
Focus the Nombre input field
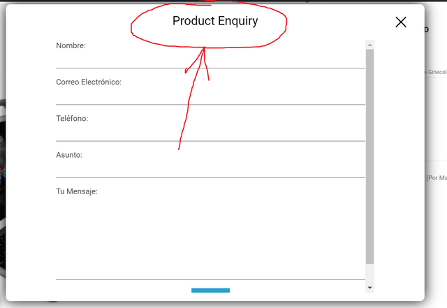click(210, 60)
